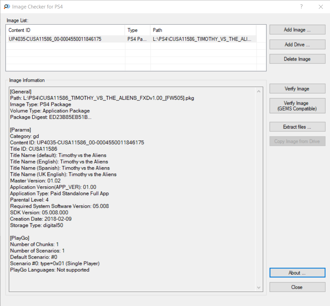This screenshot has width=330, height=306.
Task: Open the Add Drive dialog
Action: coord(297,44)
